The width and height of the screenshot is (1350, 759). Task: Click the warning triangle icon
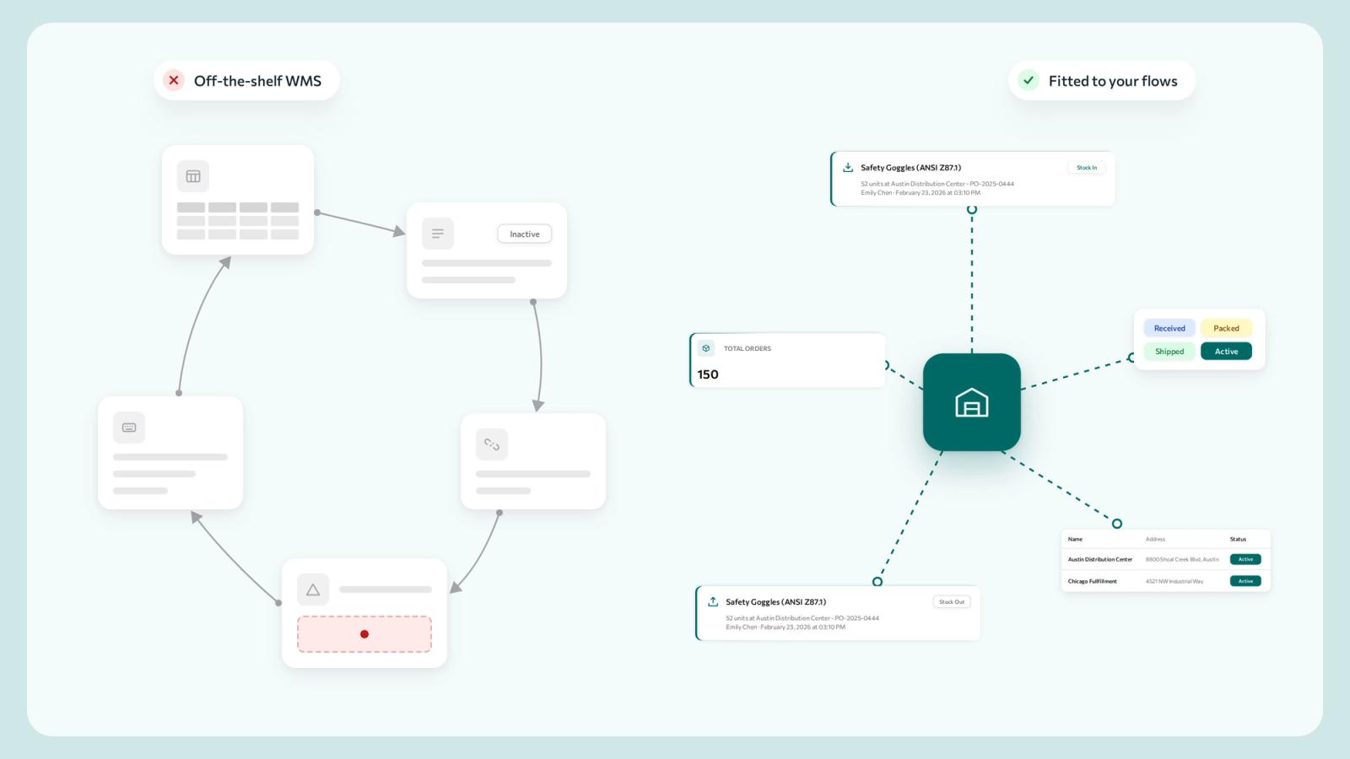(x=313, y=589)
